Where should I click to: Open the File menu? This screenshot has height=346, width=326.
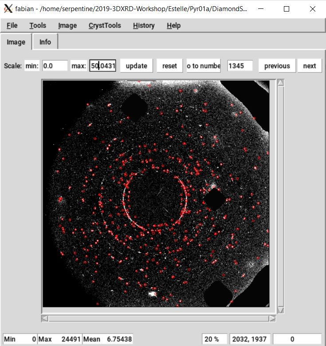12,25
